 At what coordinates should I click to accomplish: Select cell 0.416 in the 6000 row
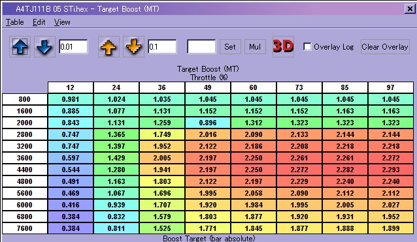pyautogui.click(x=71, y=205)
